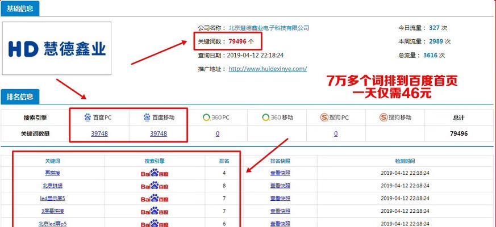Image resolution: width=496 pixels, height=227 pixels.
Task: Click rank value 7 in the 3屏幕拼接 row
Action: tap(224, 211)
